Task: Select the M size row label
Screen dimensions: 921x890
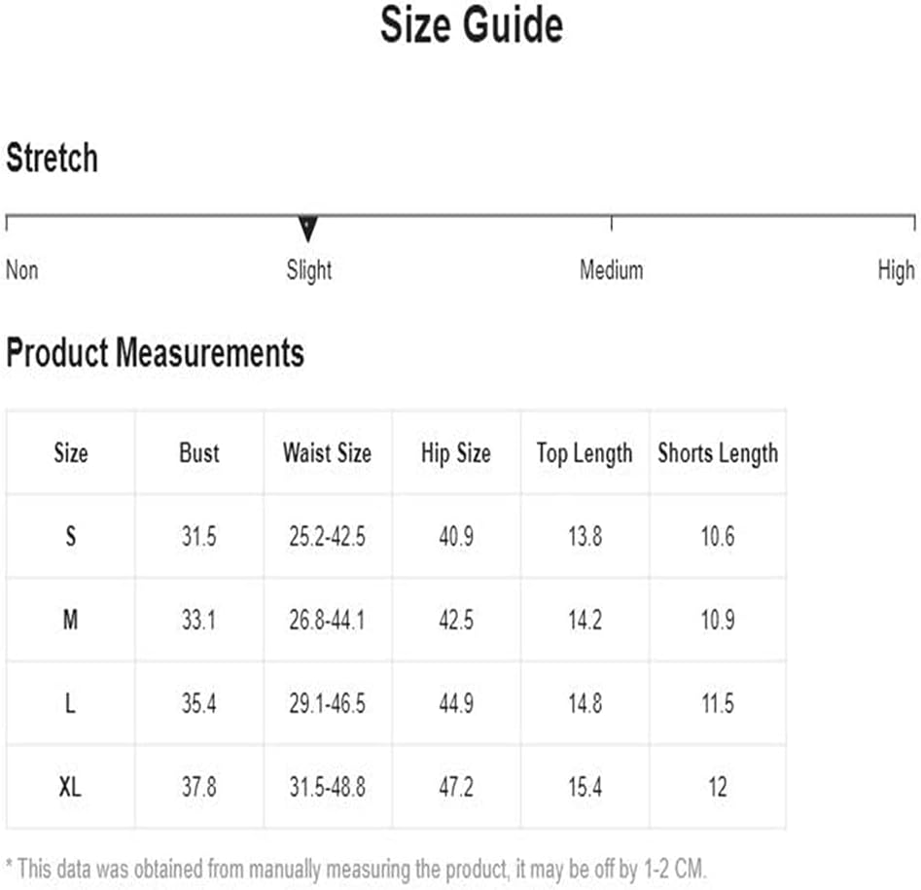Action: pos(70,620)
